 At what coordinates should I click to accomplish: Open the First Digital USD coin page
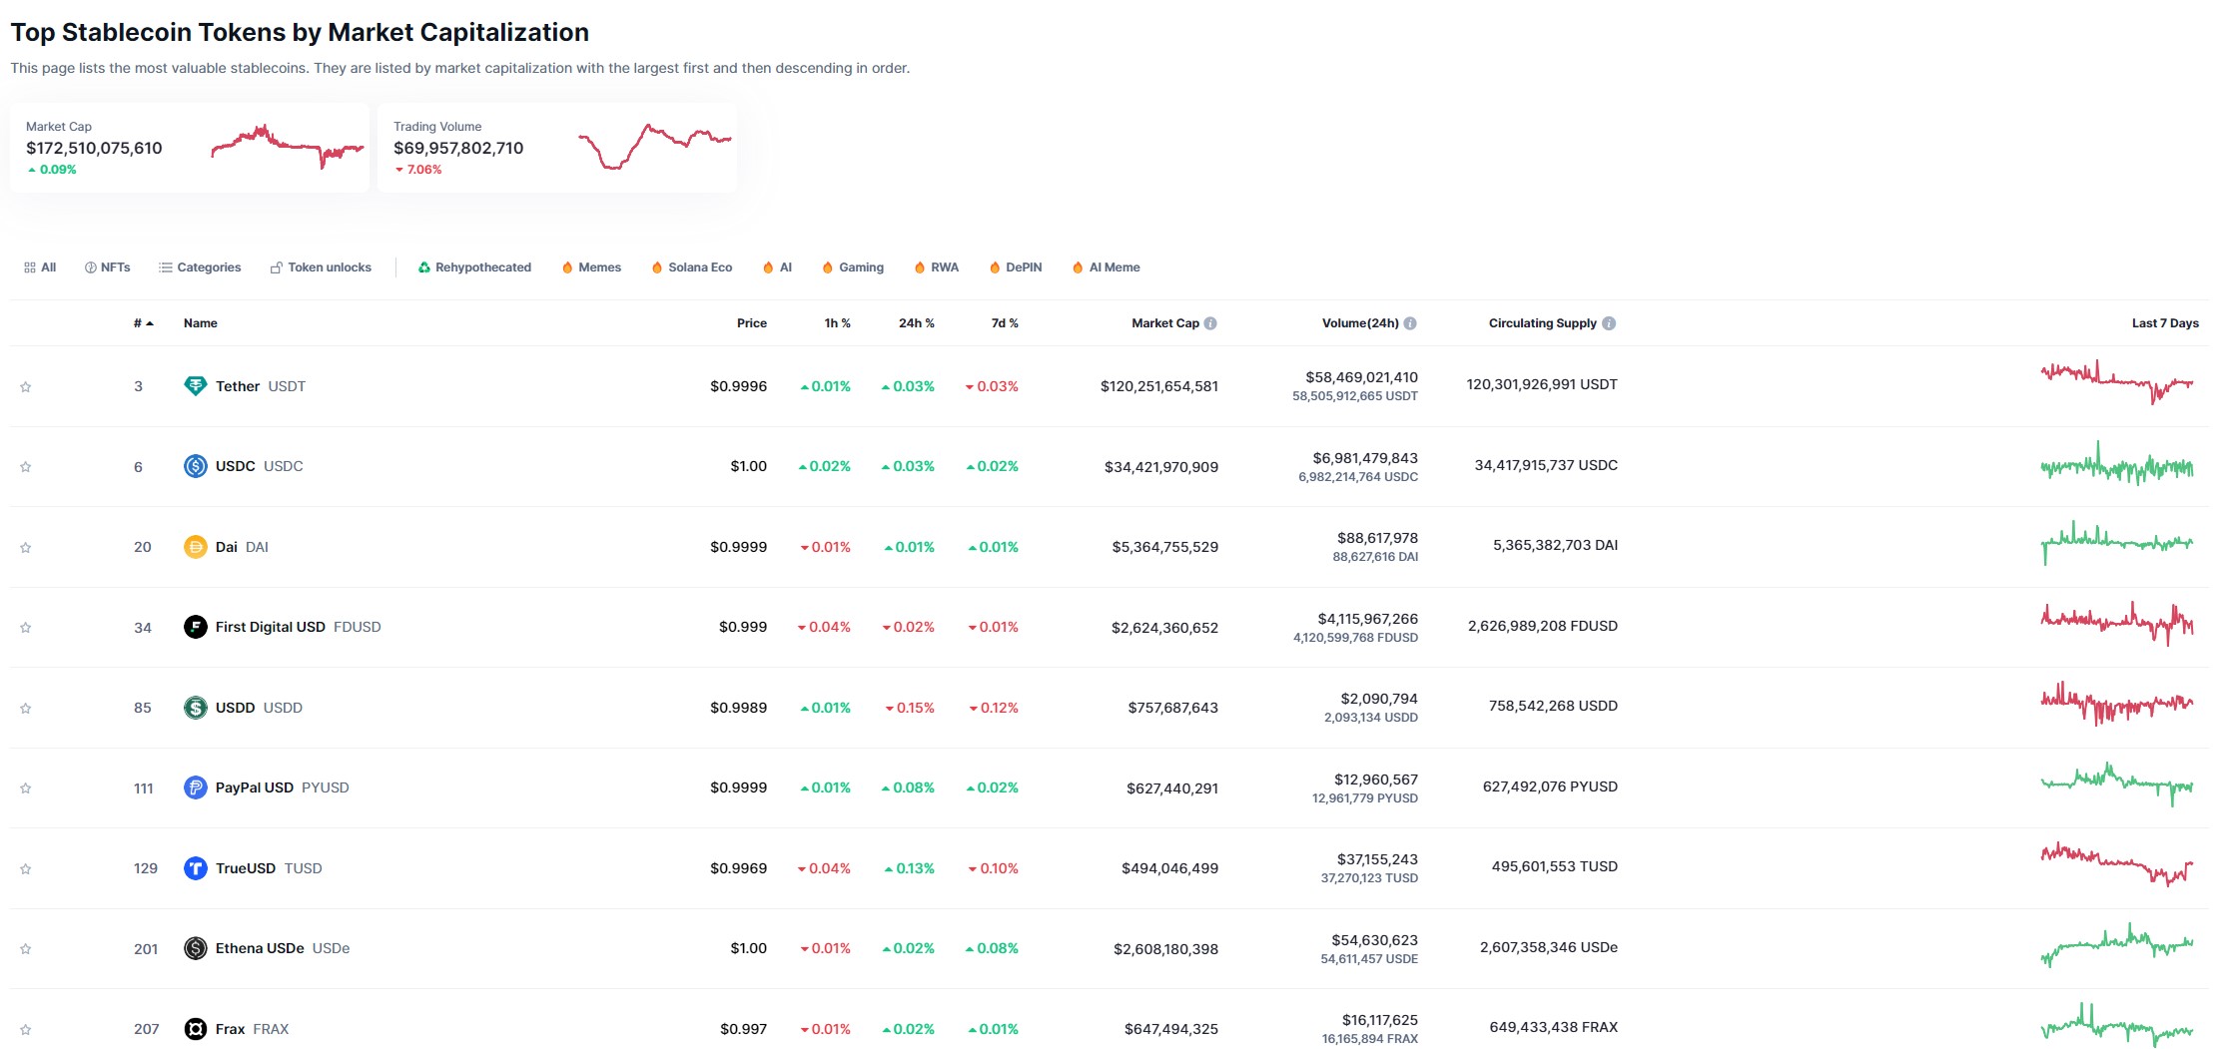pos(270,627)
